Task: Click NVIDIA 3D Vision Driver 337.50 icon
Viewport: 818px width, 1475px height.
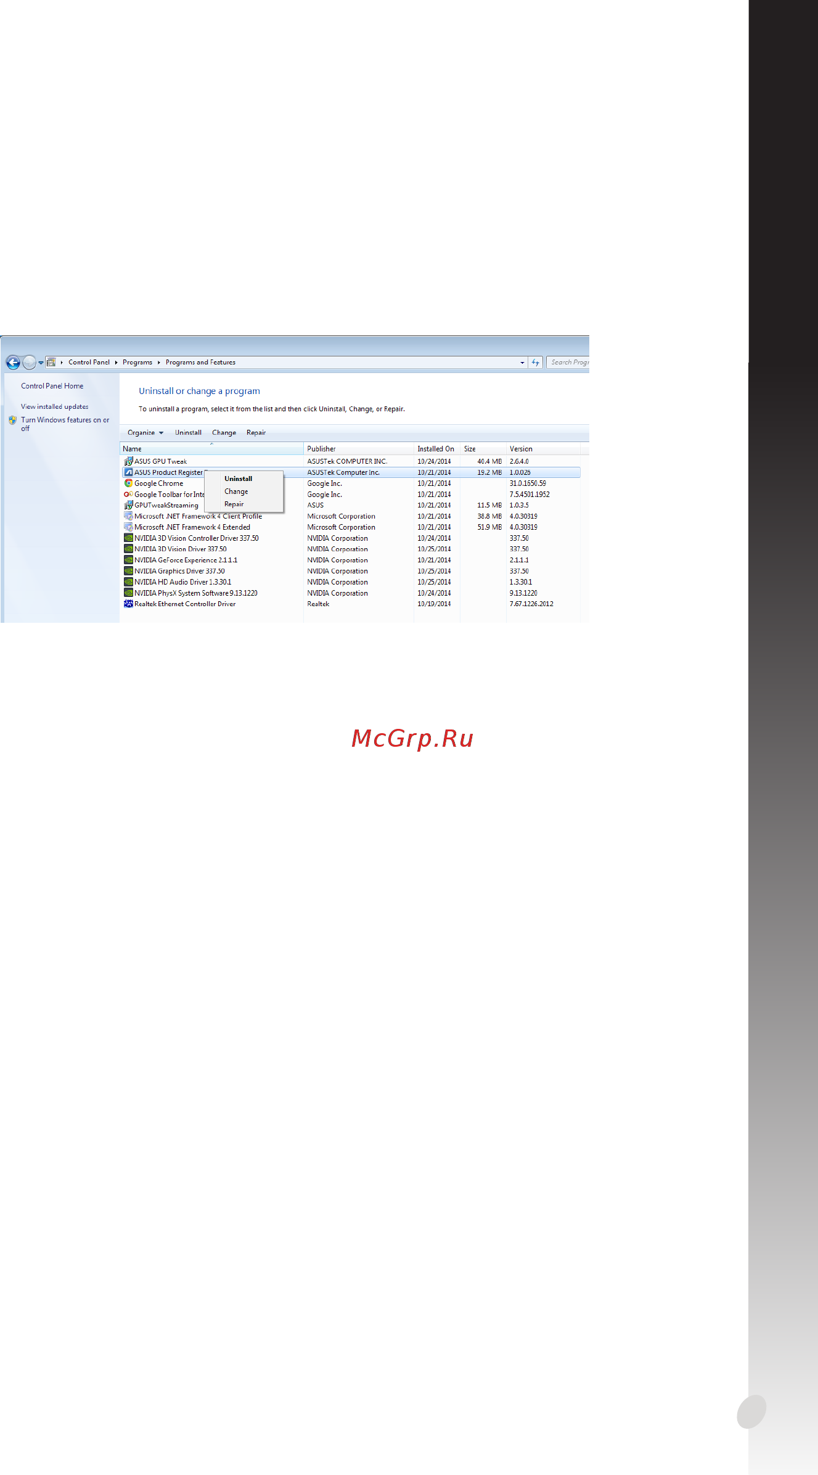Action: 128,549
